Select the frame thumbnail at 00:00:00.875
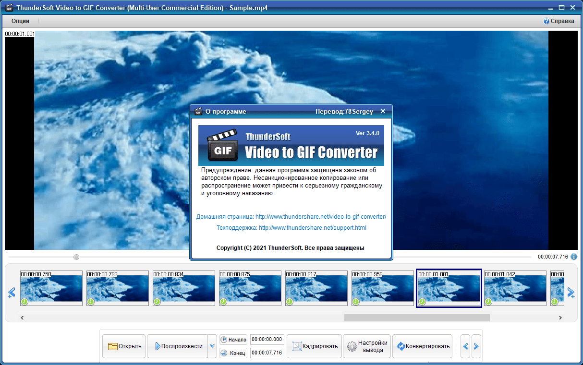The height and width of the screenshot is (365, 583). 250,288
